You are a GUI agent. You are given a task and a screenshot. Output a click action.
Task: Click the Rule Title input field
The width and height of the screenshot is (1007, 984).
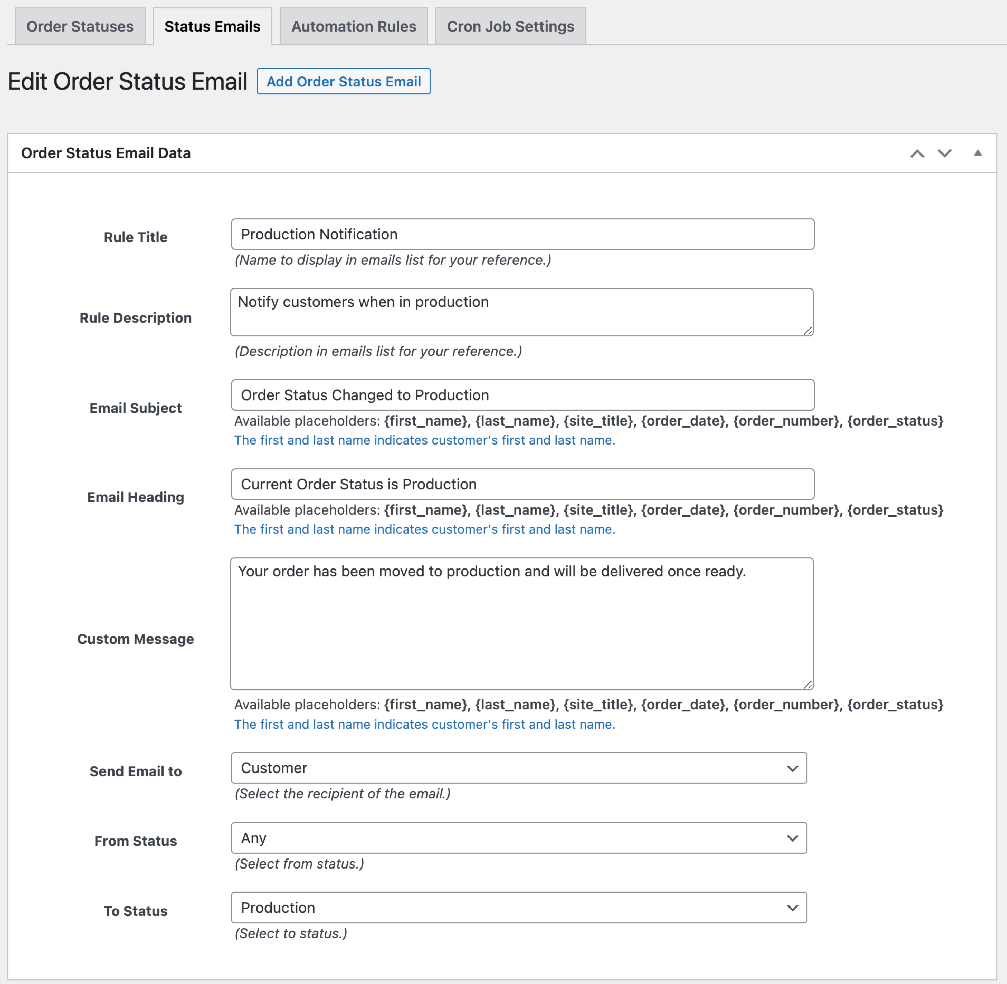(522, 233)
